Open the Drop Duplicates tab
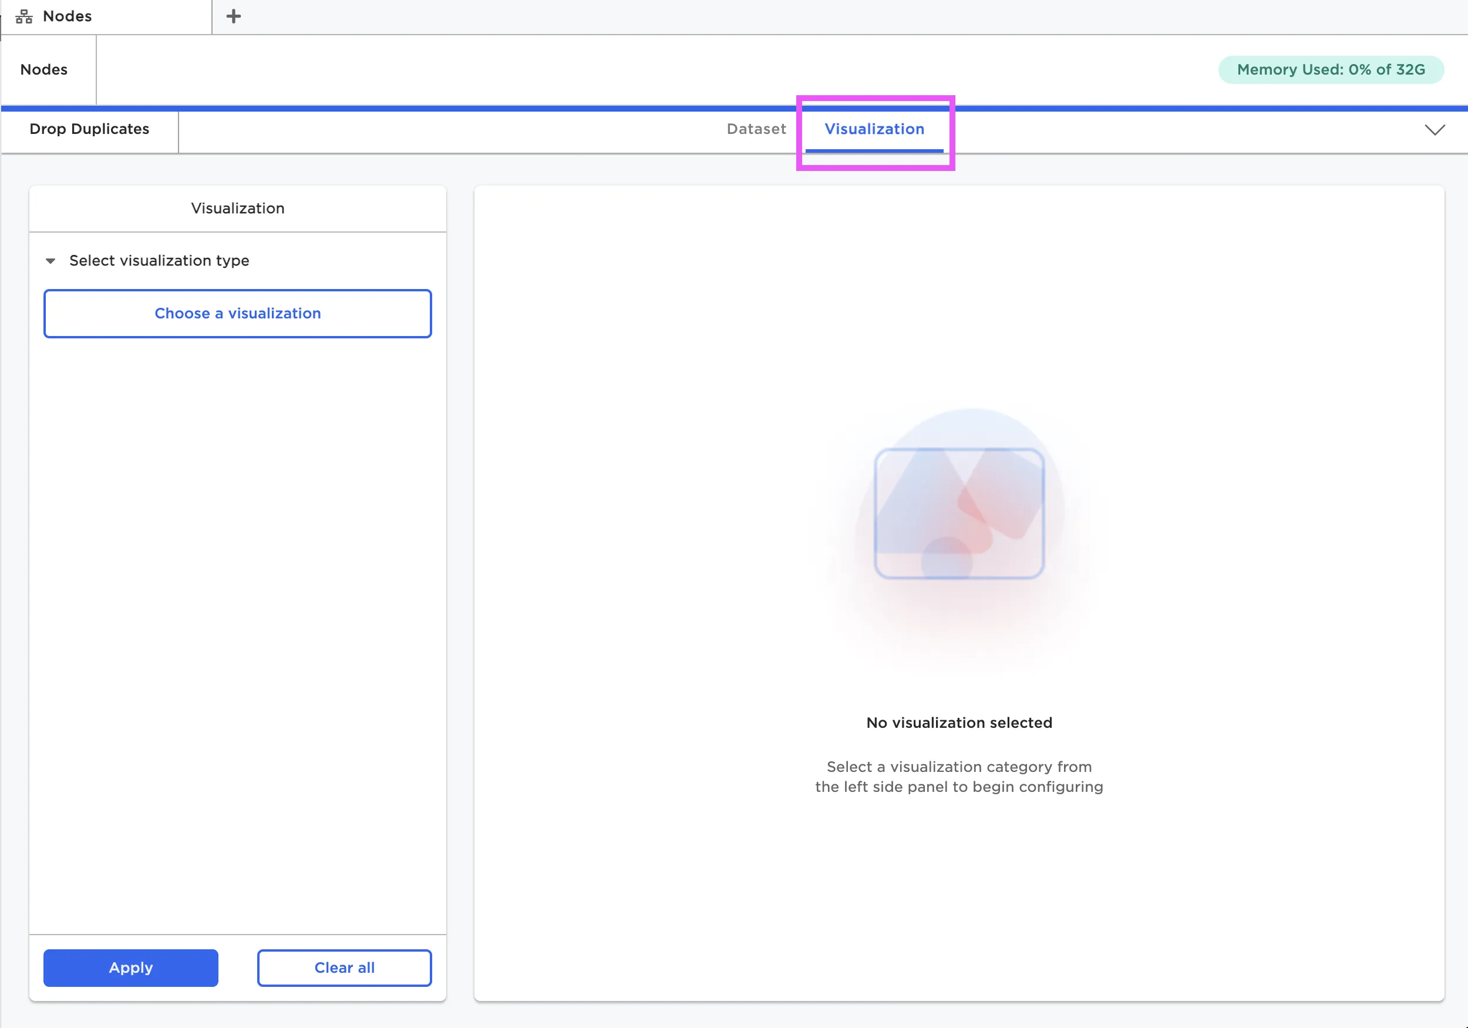The image size is (1468, 1028). (89, 129)
